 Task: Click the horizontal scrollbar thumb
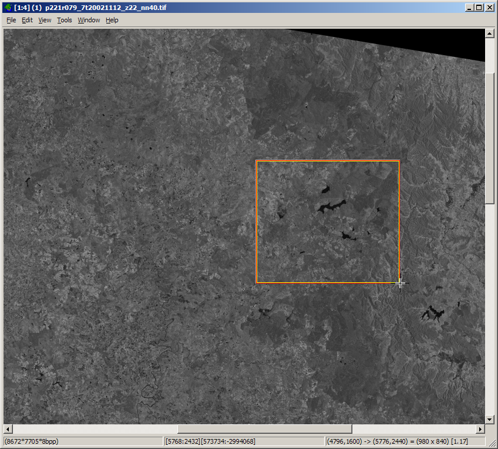point(264,429)
